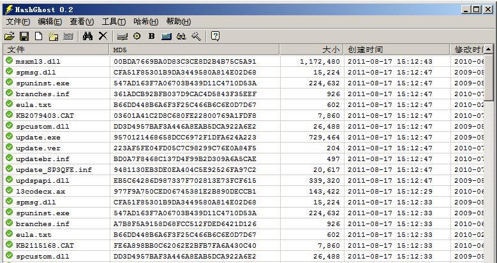This screenshot has height=263, width=497.
Task: Click the yellow gear toolbar icon
Action: click(137, 36)
